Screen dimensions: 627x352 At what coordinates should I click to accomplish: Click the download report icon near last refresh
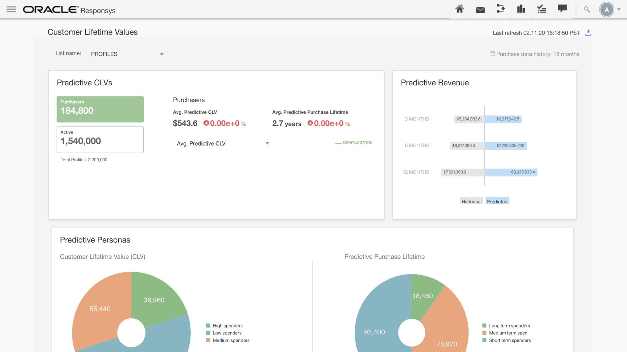point(588,33)
